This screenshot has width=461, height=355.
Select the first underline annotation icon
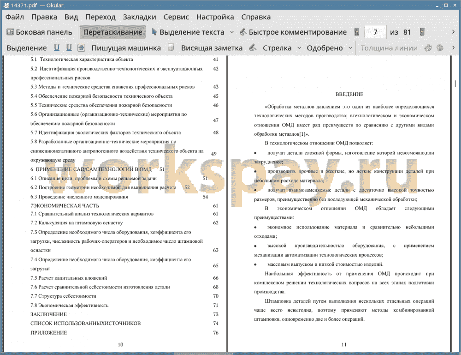click(x=57, y=48)
